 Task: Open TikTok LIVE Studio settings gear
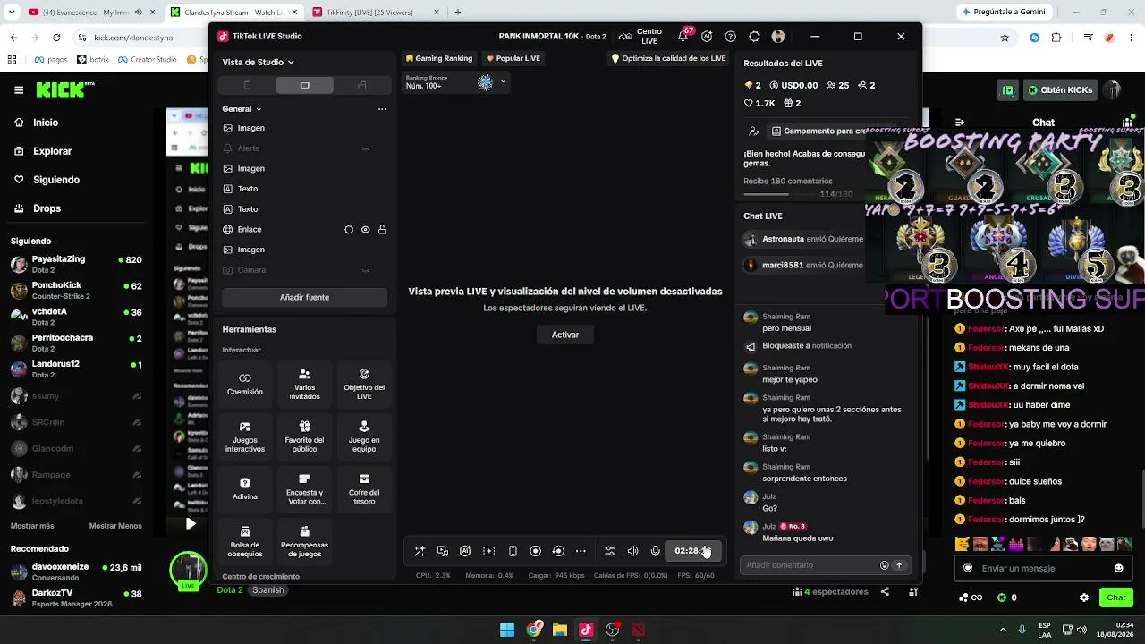754,37
